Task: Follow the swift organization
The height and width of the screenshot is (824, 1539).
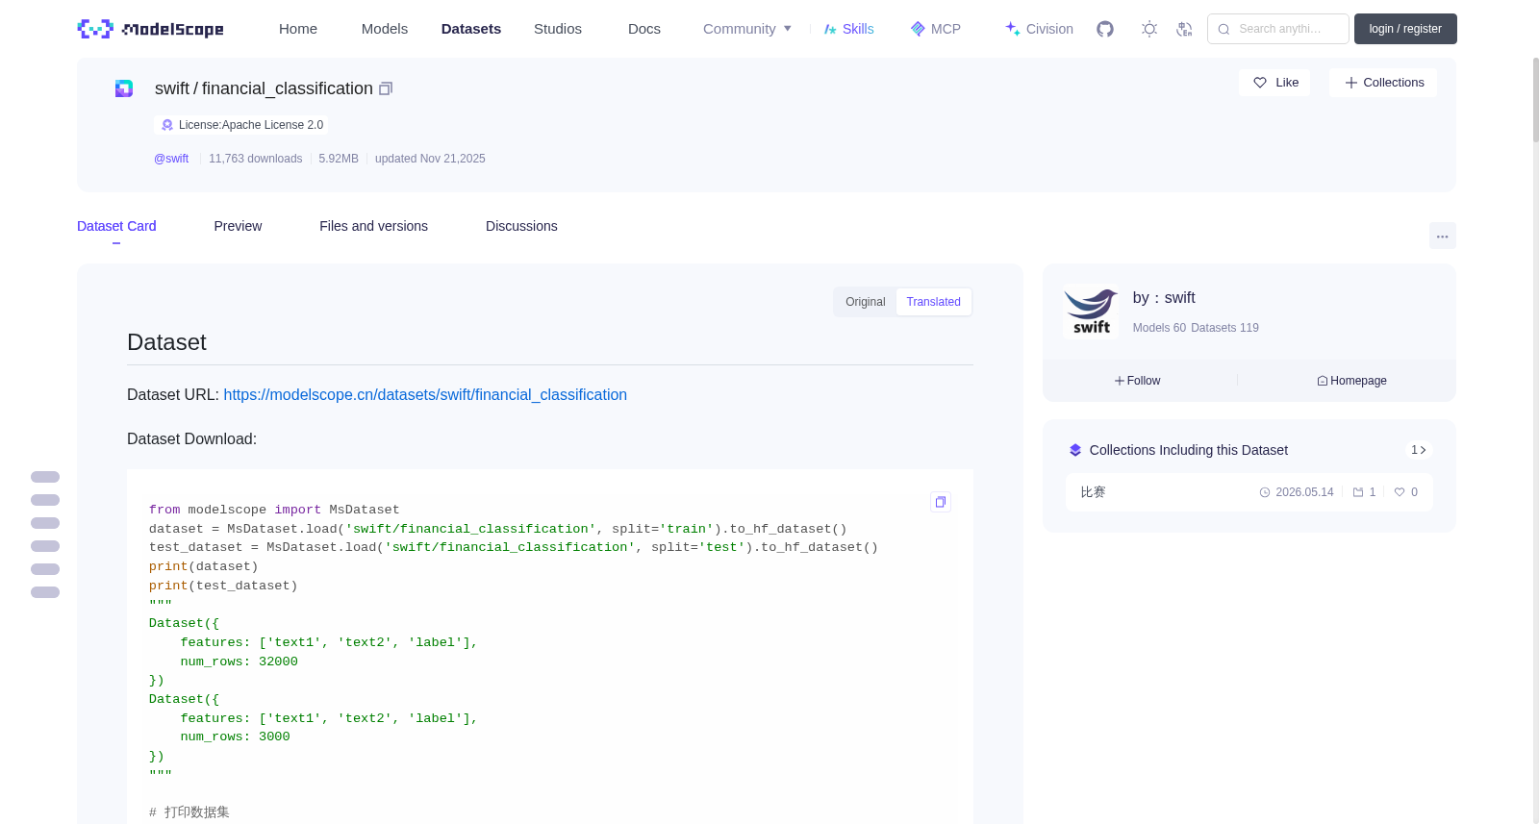Action: point(1138,381)
